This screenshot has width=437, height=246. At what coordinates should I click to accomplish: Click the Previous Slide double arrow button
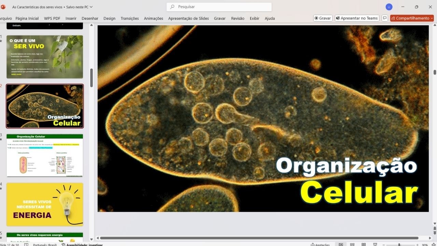435,229
